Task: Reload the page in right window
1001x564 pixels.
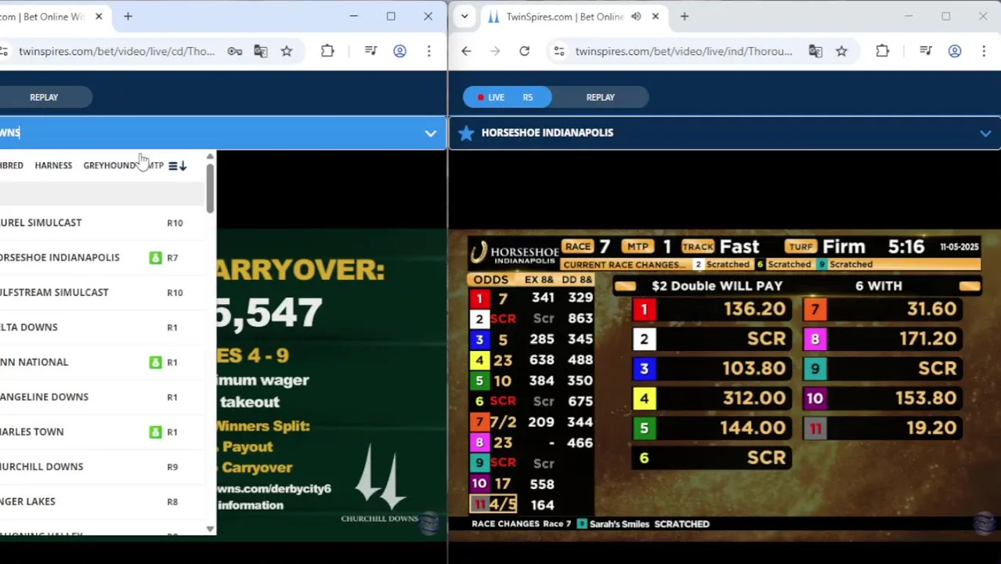Action: tap(525, 51)
